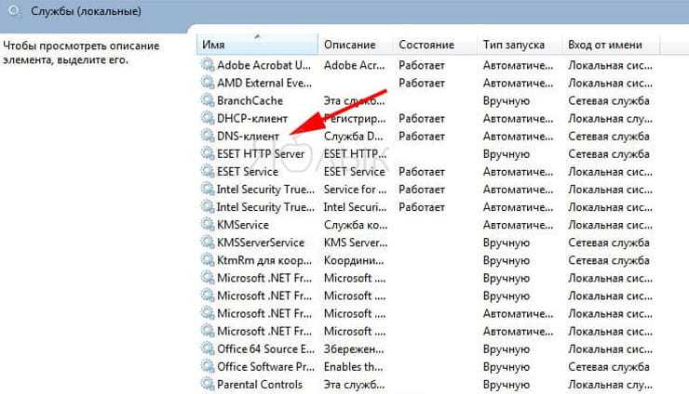The image size is (689, 394).
Task: Click the icon beside Службы (локальные) title
Action: pyautogui.click(x=15, y=10)
